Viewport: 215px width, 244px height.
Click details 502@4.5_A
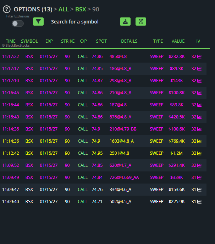[121, 202]
